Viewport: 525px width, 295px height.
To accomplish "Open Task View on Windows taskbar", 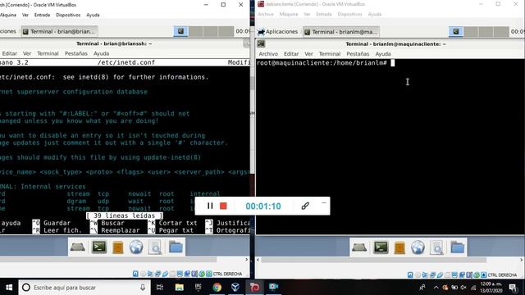I will (x=160, y=288).
